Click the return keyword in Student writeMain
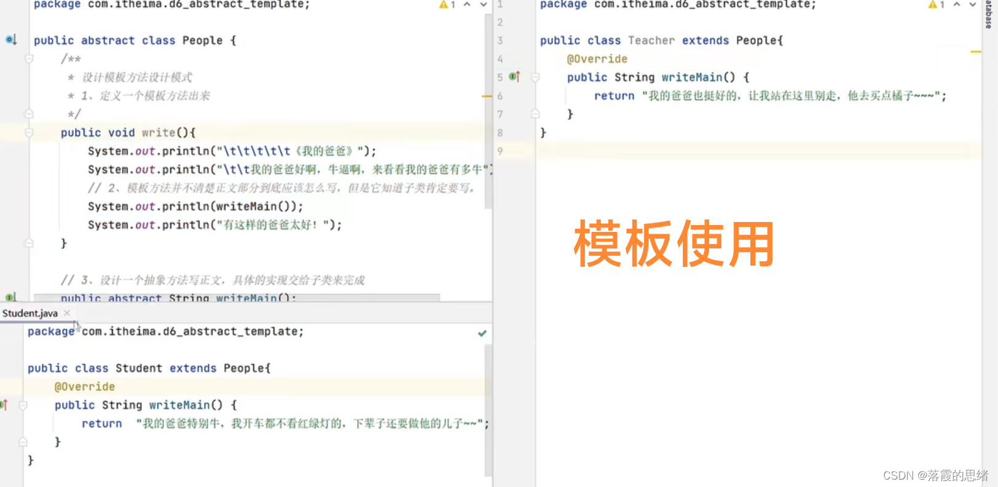 point(101,424)
